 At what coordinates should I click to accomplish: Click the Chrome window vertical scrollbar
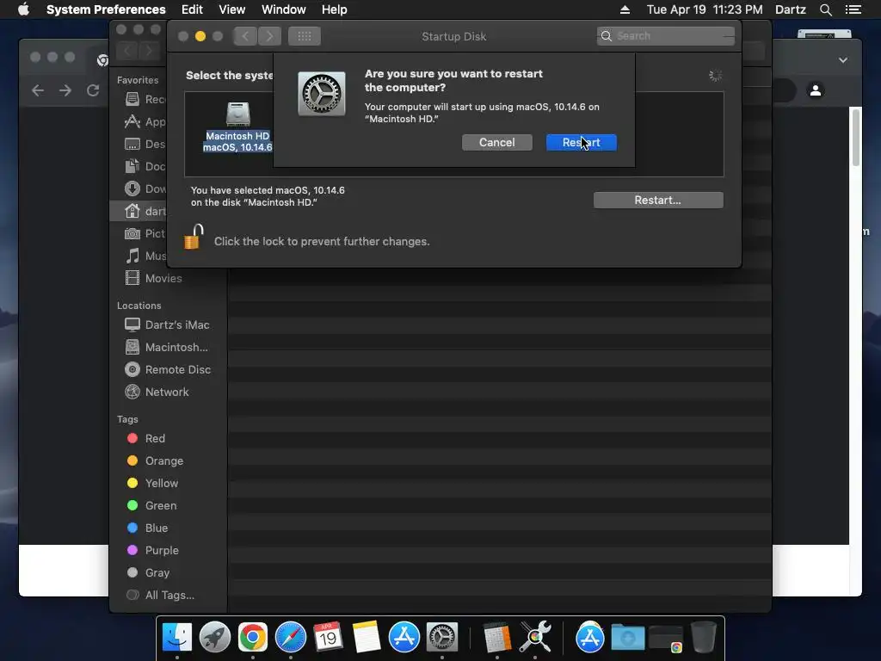click(x=856, y=138)
